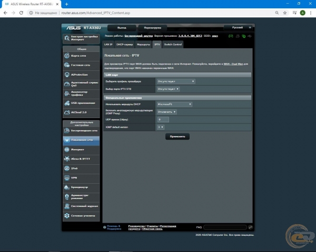The image size is (316, 252).
Task: Open the IGMP default version dropdown
Action: (161, 127)
